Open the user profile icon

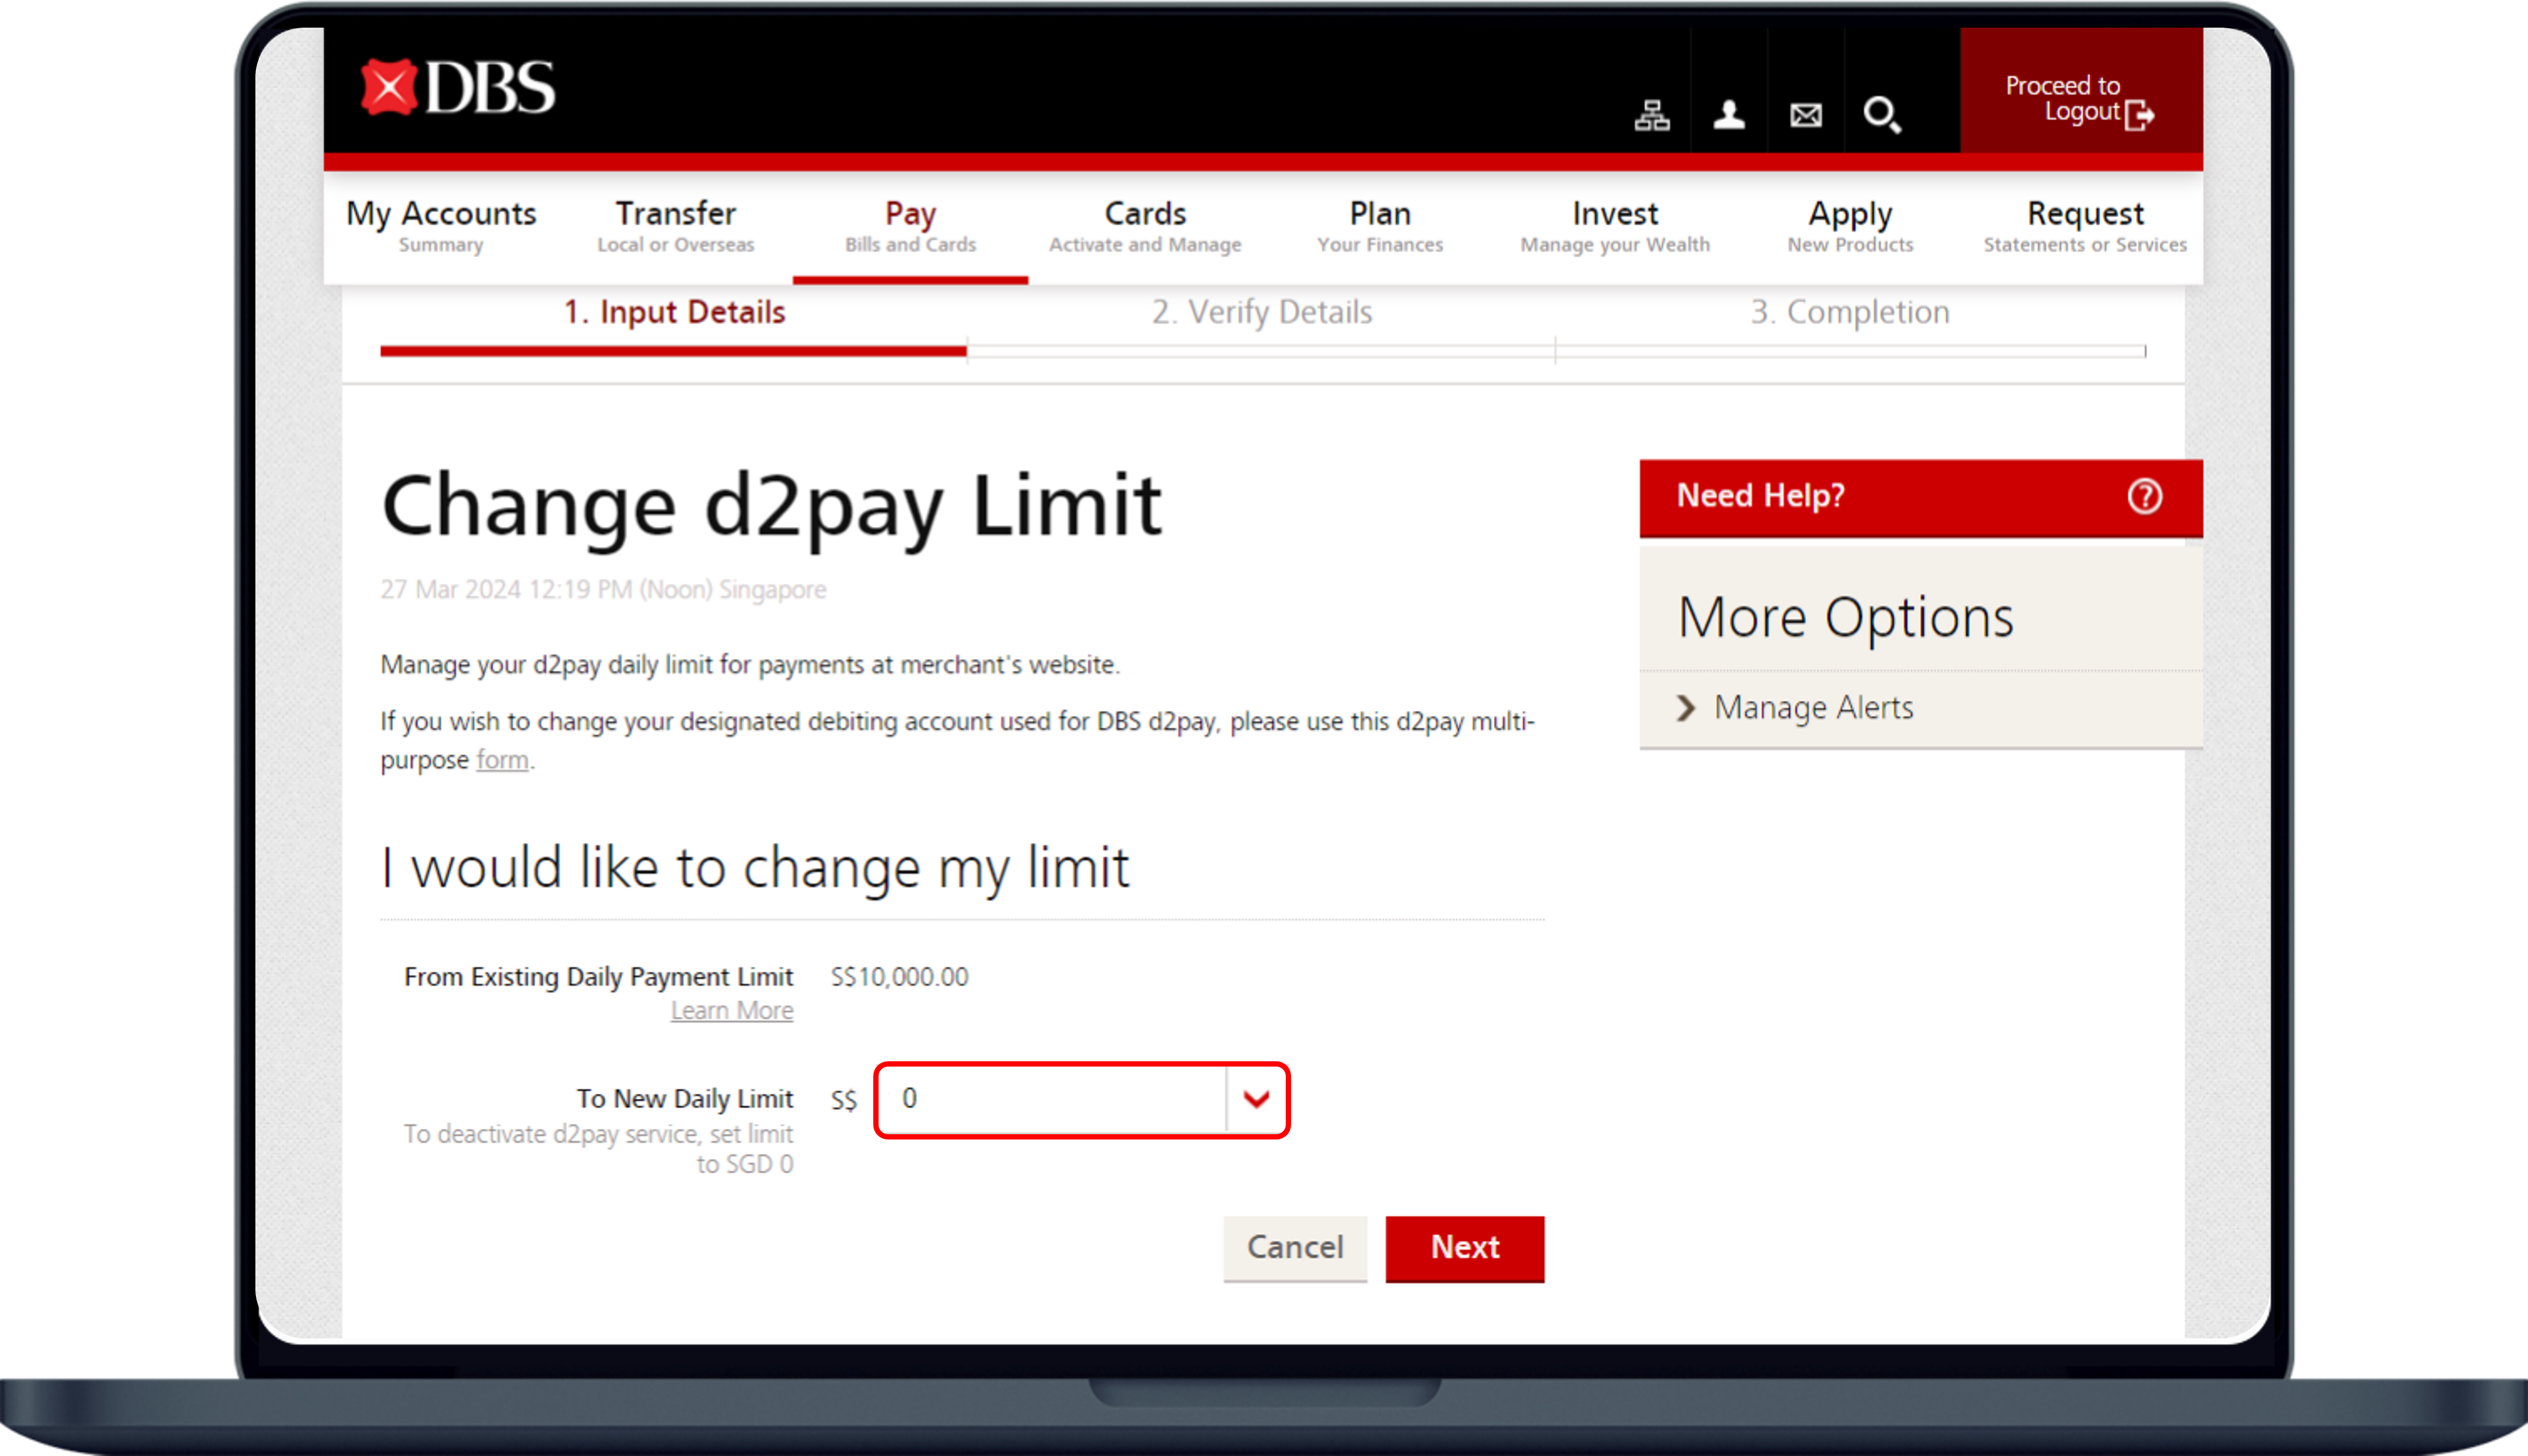point(1729,115)
